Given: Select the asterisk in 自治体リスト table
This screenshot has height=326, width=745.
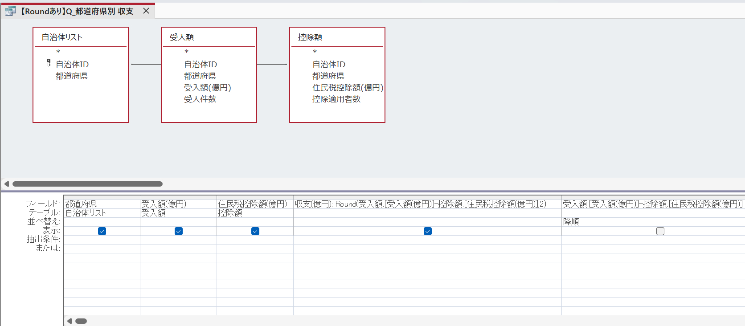Looking at the screenshot, I should coord(58,53).
